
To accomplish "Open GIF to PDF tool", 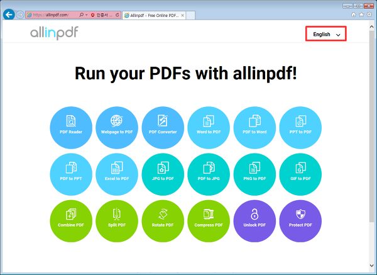I will click(300, 174).
